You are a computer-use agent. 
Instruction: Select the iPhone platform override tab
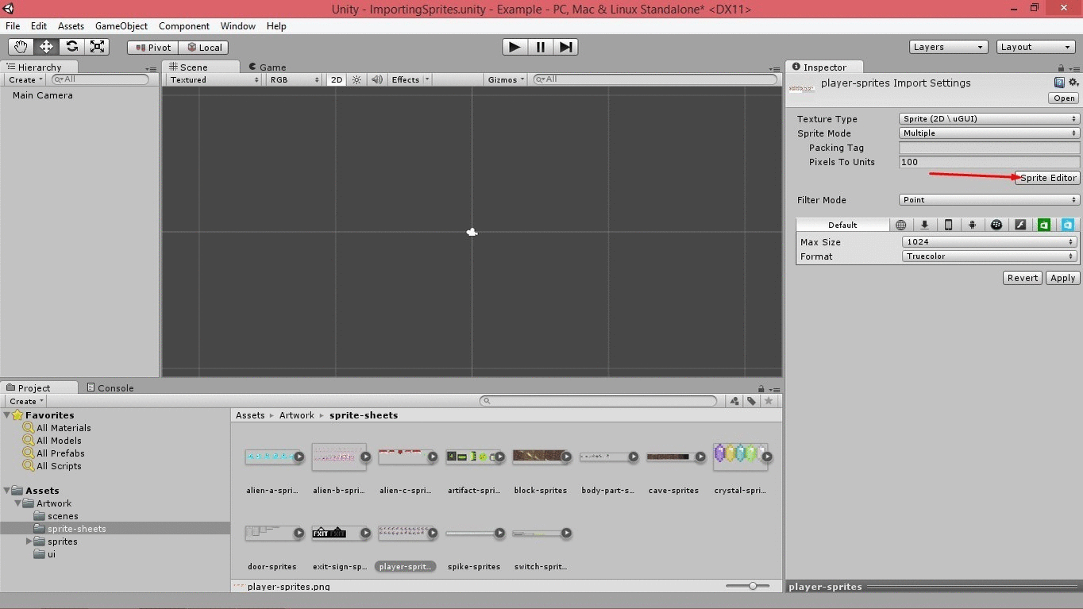click(948, 225)
